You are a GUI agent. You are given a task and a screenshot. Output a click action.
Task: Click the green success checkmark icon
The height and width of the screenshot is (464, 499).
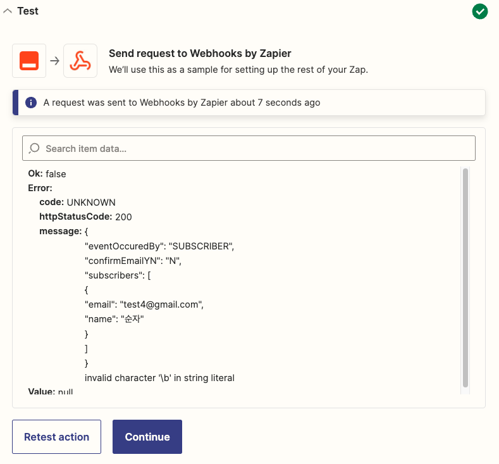tap(480, 11)
